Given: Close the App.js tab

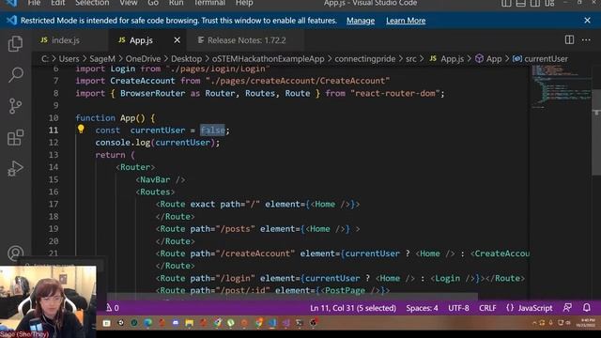Looking at the screenshot, I should 177,39.
